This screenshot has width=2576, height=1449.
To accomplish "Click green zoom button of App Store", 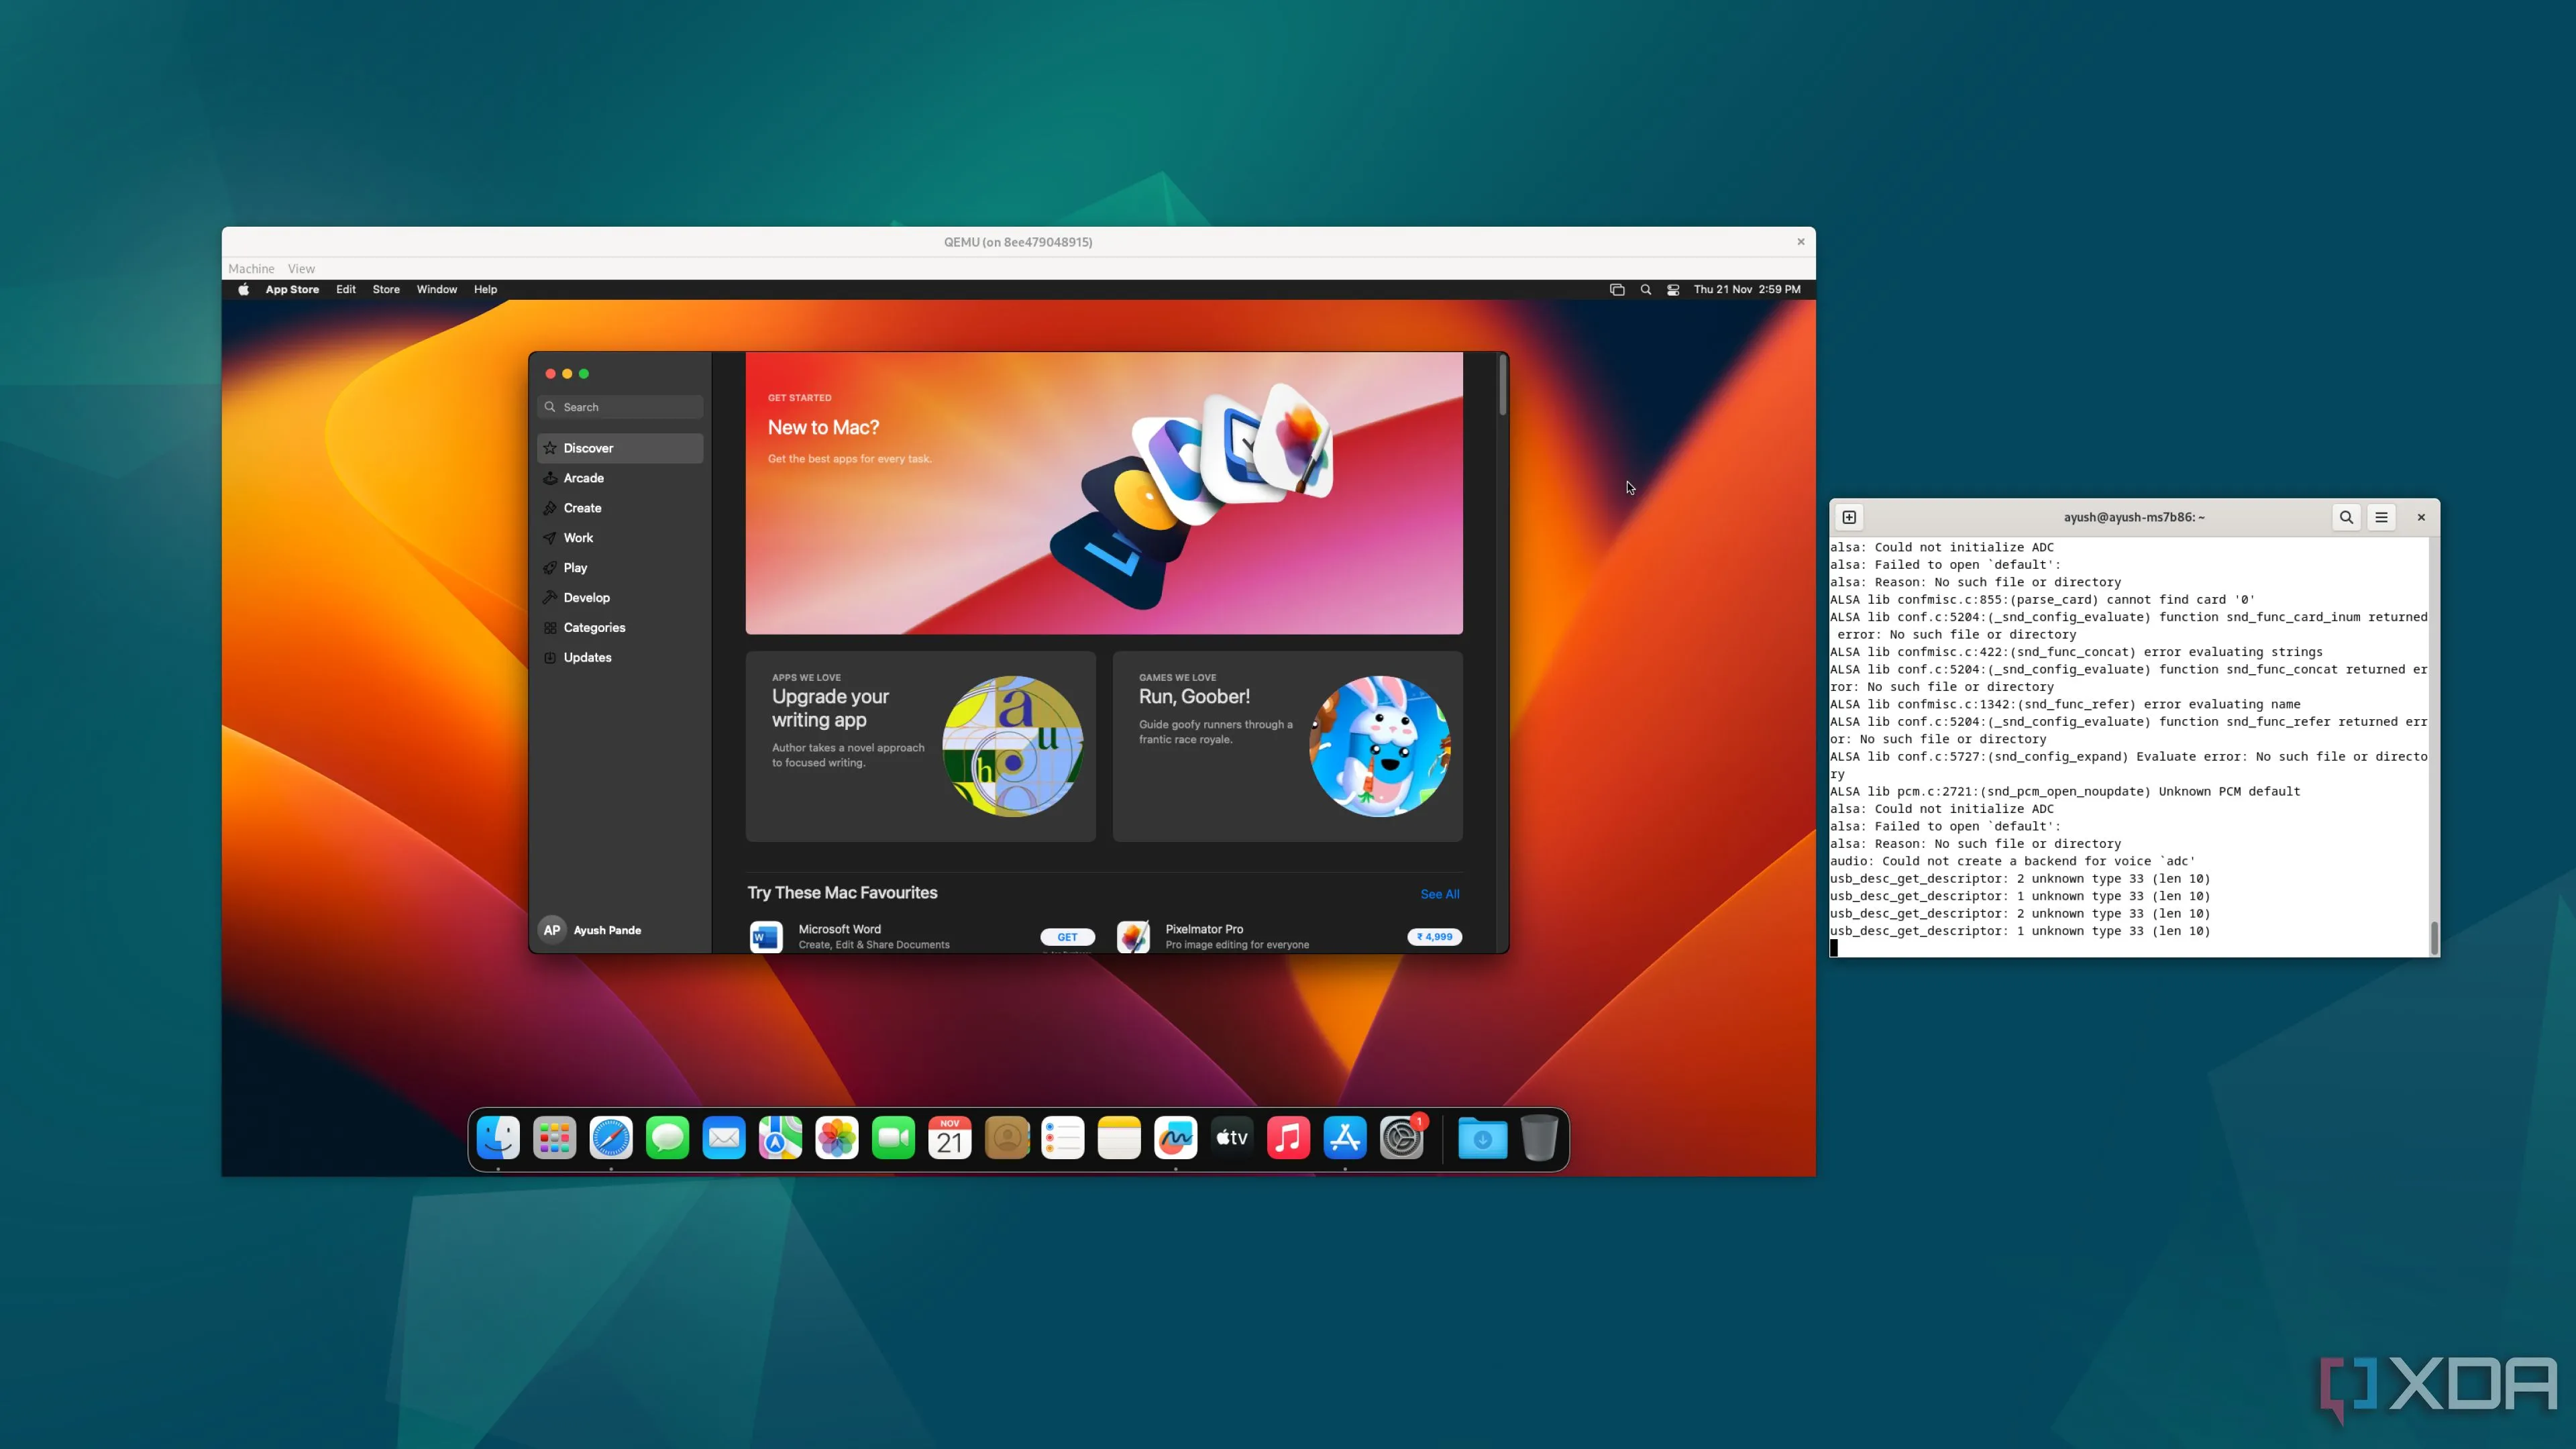I will (x=584, y=374).
